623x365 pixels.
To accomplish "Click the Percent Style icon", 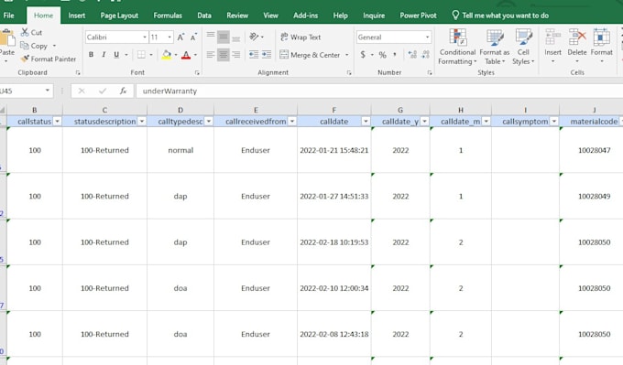I will [382, 55].
